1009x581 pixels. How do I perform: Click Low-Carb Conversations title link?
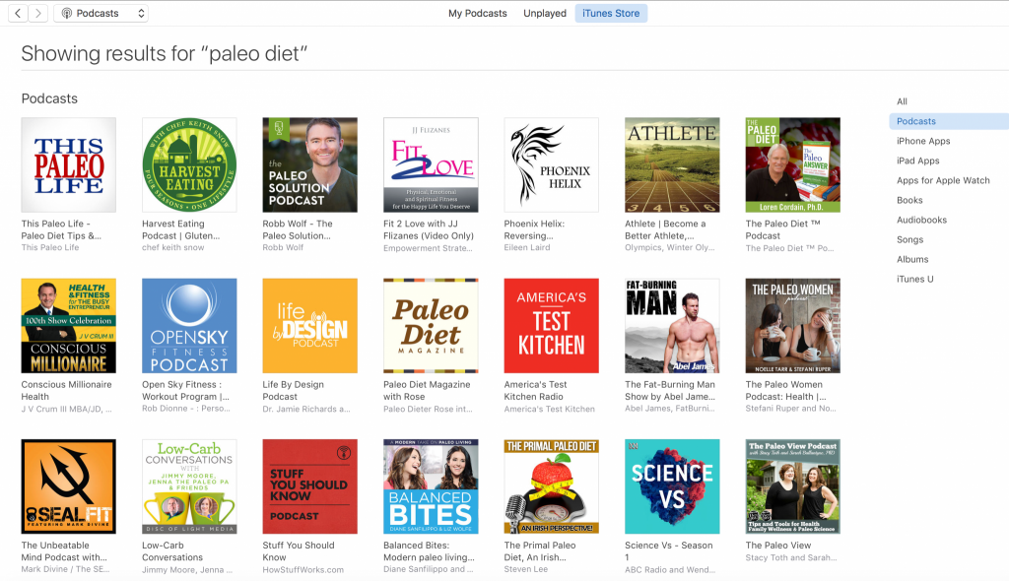pos(172,551)
